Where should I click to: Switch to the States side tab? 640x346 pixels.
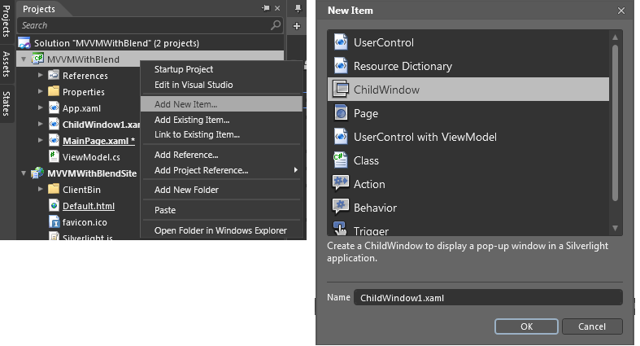(7, 103)
